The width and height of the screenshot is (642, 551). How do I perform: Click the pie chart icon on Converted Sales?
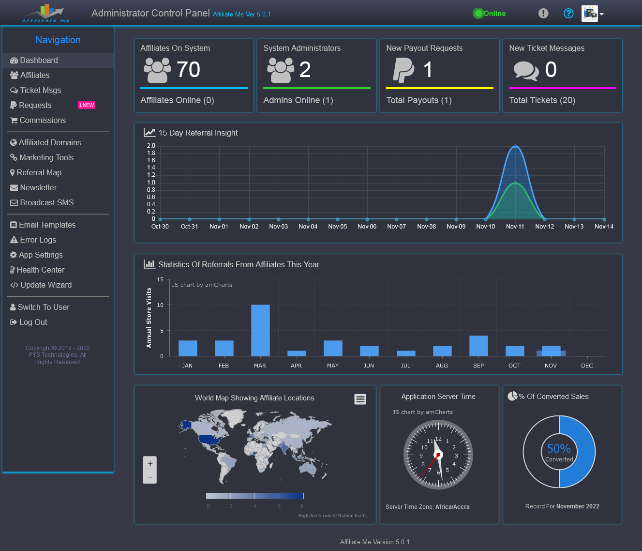click(512, 396)
